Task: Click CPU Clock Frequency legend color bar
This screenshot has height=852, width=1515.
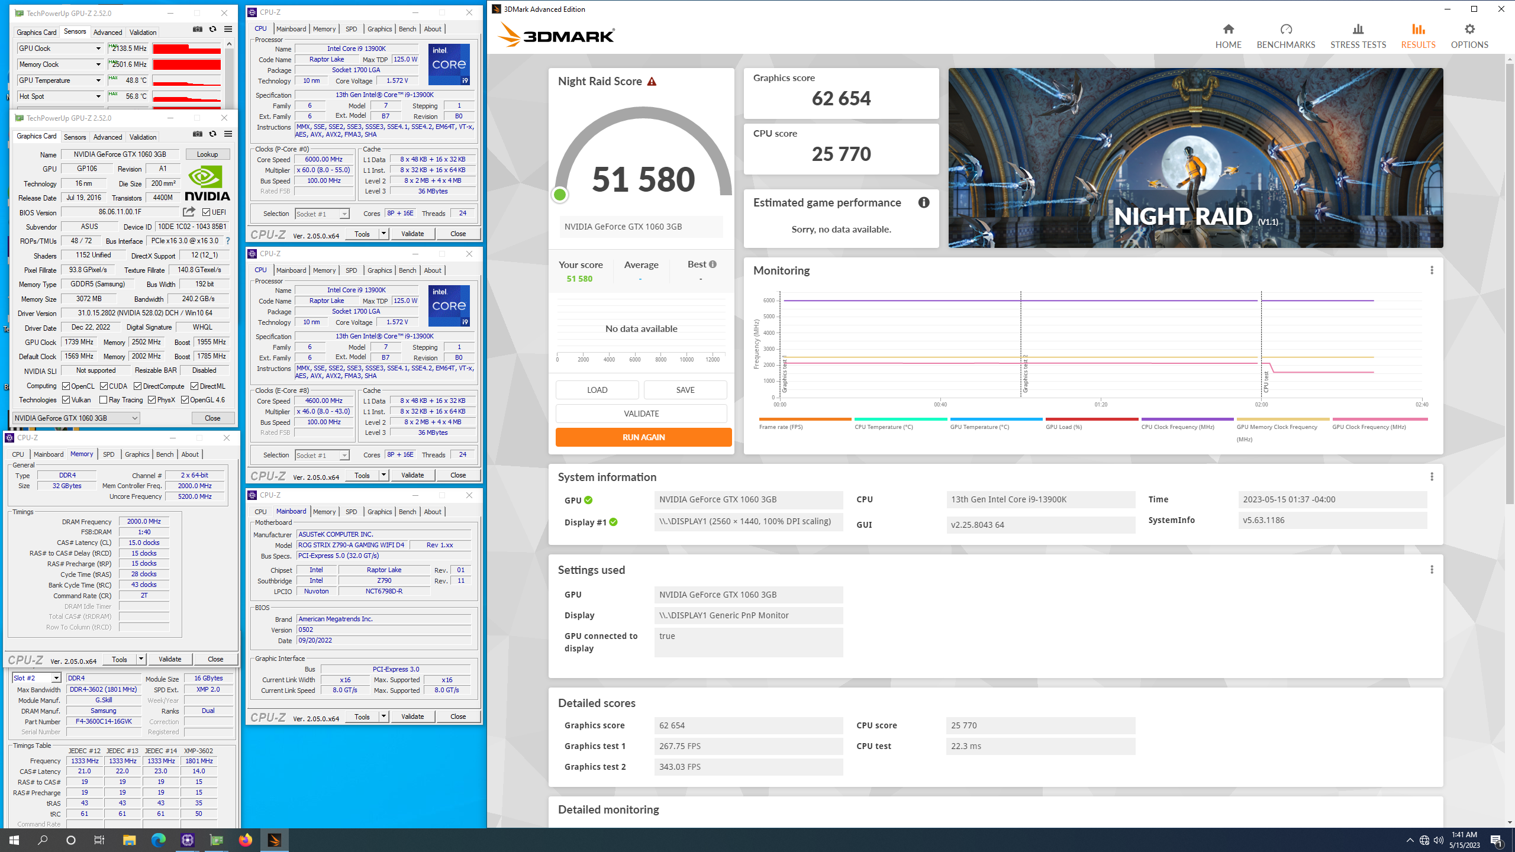Action: tap(1187, 419)
